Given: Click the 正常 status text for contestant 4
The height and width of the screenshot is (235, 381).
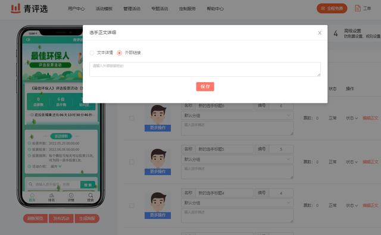Looking at the screenshot, I should tap(332, 205).
